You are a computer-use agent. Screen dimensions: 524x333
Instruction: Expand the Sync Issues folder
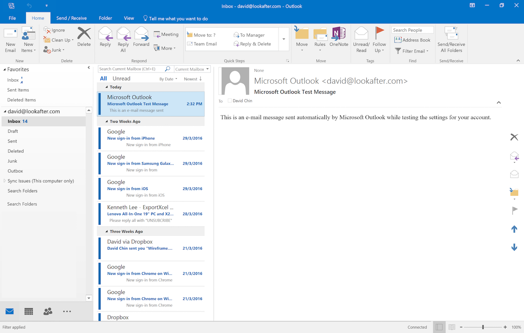coord(4,181)
